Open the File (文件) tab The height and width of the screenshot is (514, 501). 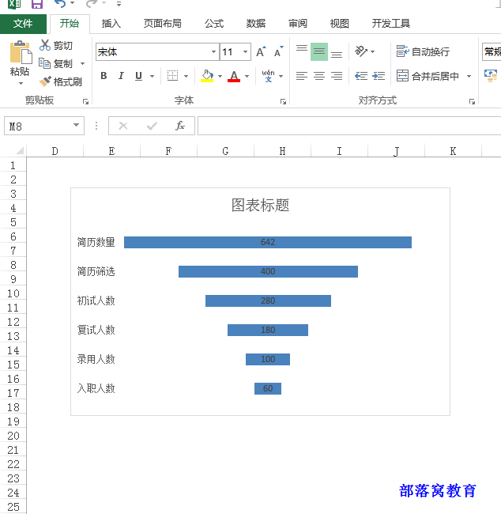[23, 24]
